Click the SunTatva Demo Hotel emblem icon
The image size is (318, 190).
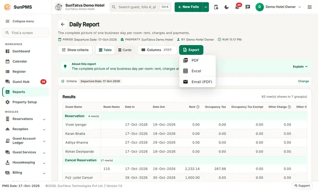59,7
